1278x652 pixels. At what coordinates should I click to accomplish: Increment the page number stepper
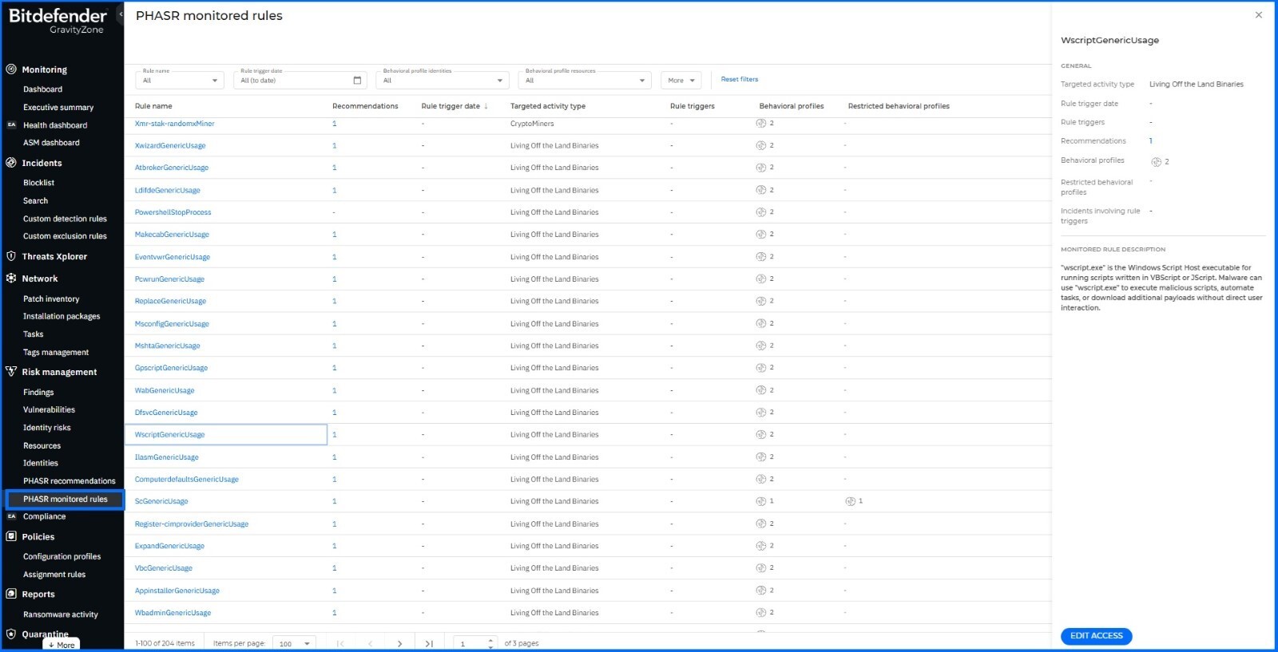(490, 640)
